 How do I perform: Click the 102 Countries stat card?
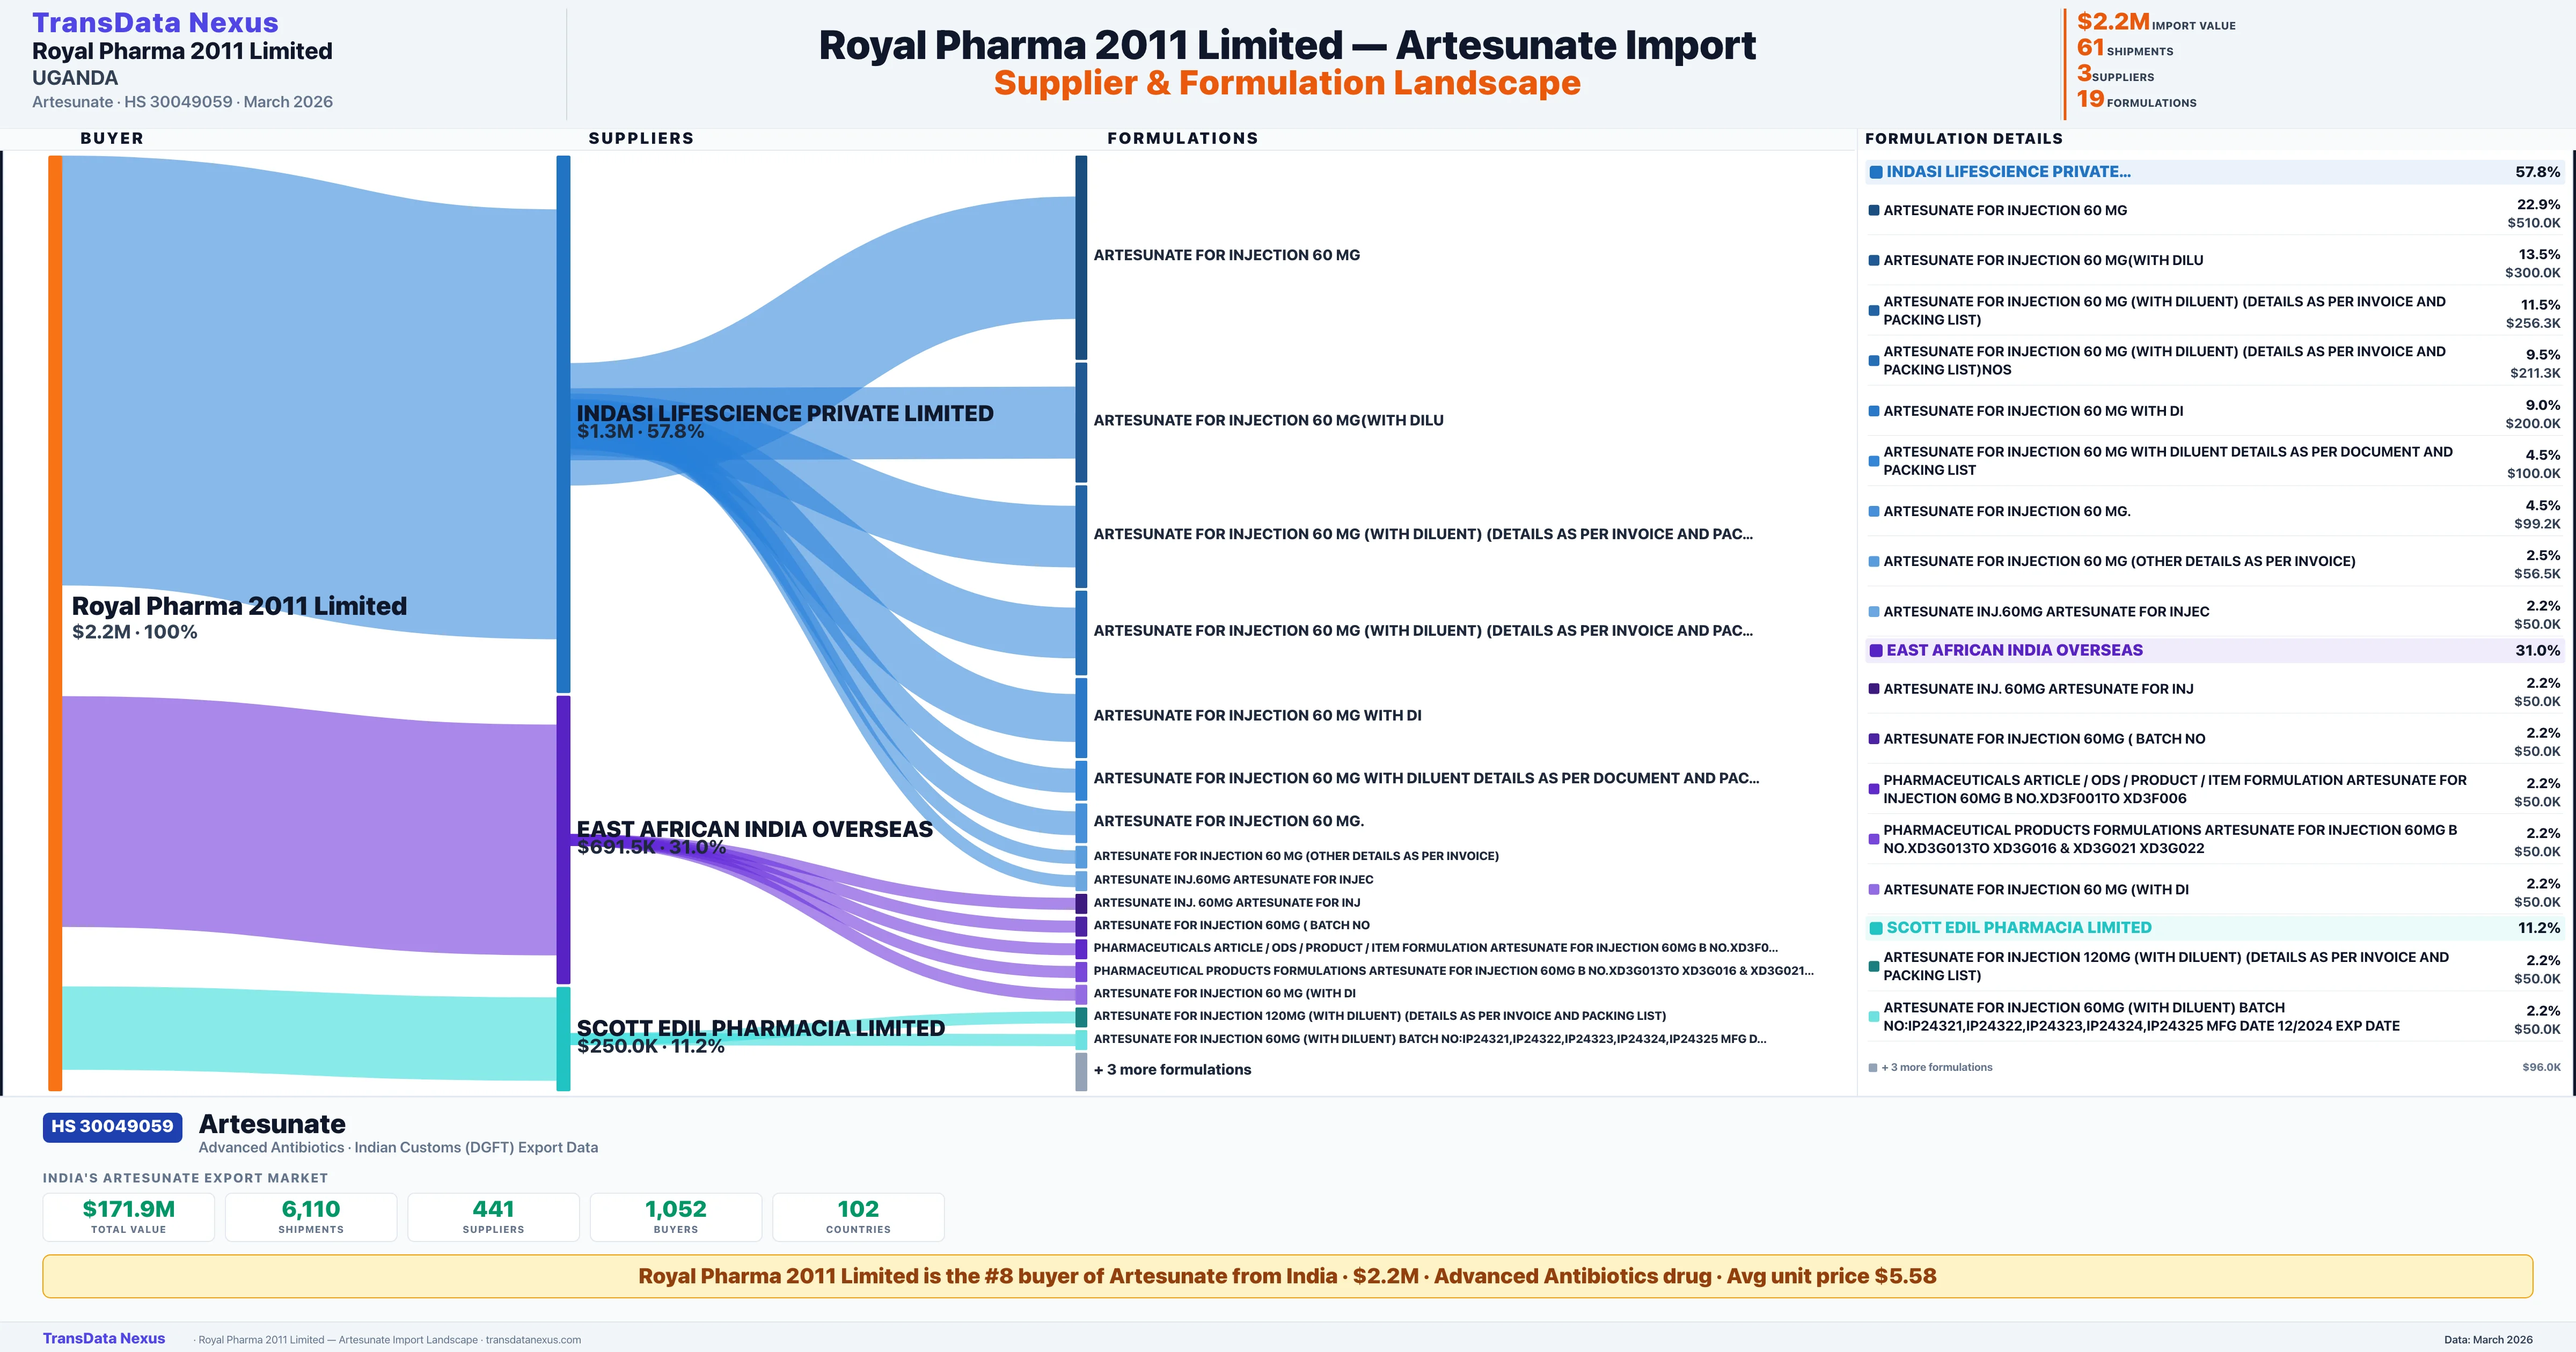(x=858, y=1216)
